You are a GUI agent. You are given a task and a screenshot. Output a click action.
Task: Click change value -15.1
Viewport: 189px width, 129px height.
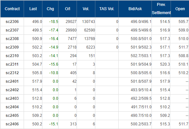click(x=54, y=124)
